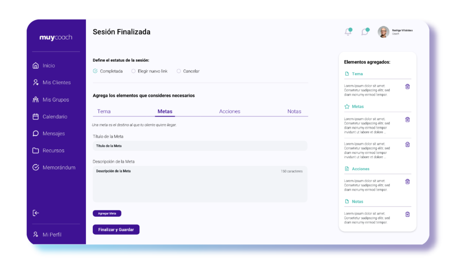
Task: Open the Notas tab
Action: tap(294, 111)
